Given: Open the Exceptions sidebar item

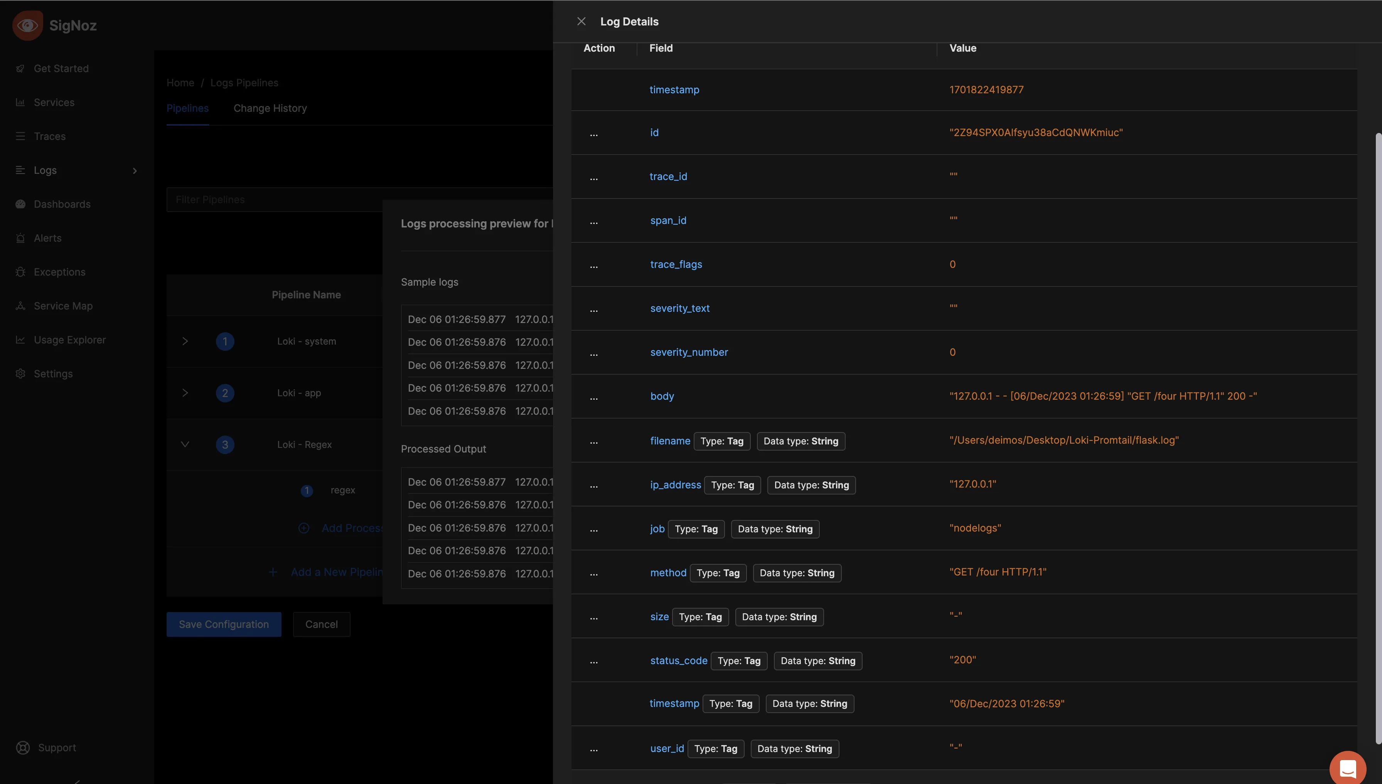Looking at the screenshot, I should [x=59, y=272].
